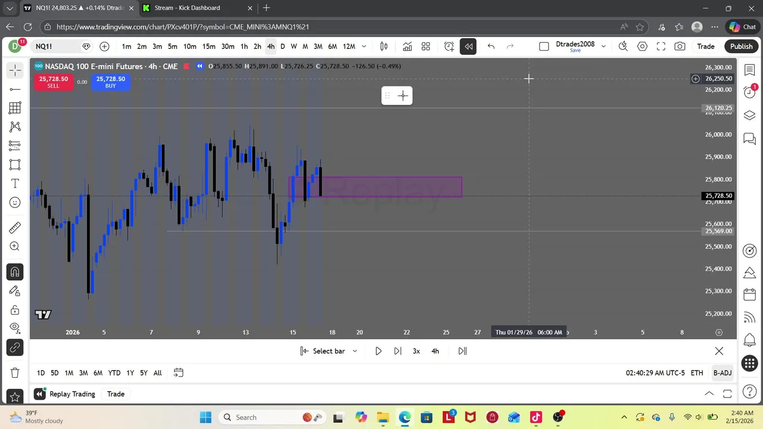This screenshot has height=429, width=763.
Task: Toggle B-ADJ back-adjustment setting
Action: [722, 373]
